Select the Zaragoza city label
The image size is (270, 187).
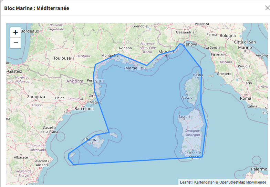tap(36, 97)
